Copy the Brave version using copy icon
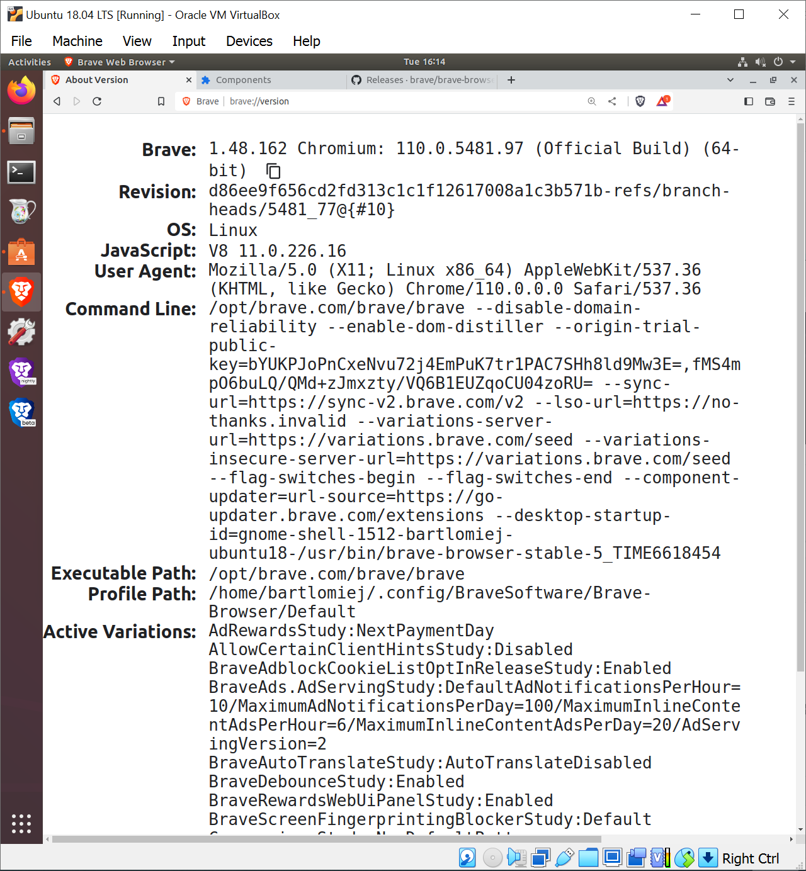The width and height of the screenshot is (806, 871). coord(272,171)
